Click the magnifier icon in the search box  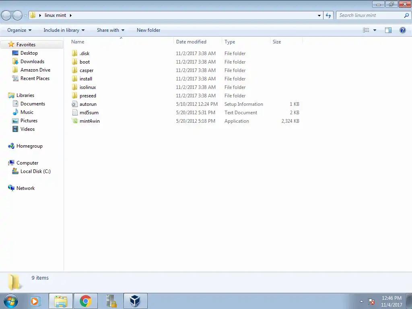[406, 16]
